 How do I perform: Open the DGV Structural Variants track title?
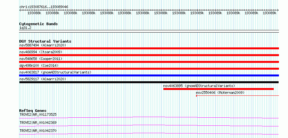[45, 41]
